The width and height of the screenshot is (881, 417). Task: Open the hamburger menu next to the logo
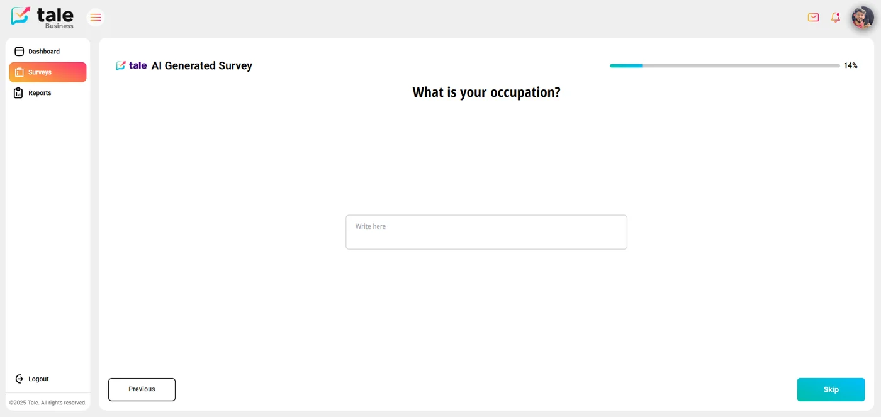(x=95, y=17)
